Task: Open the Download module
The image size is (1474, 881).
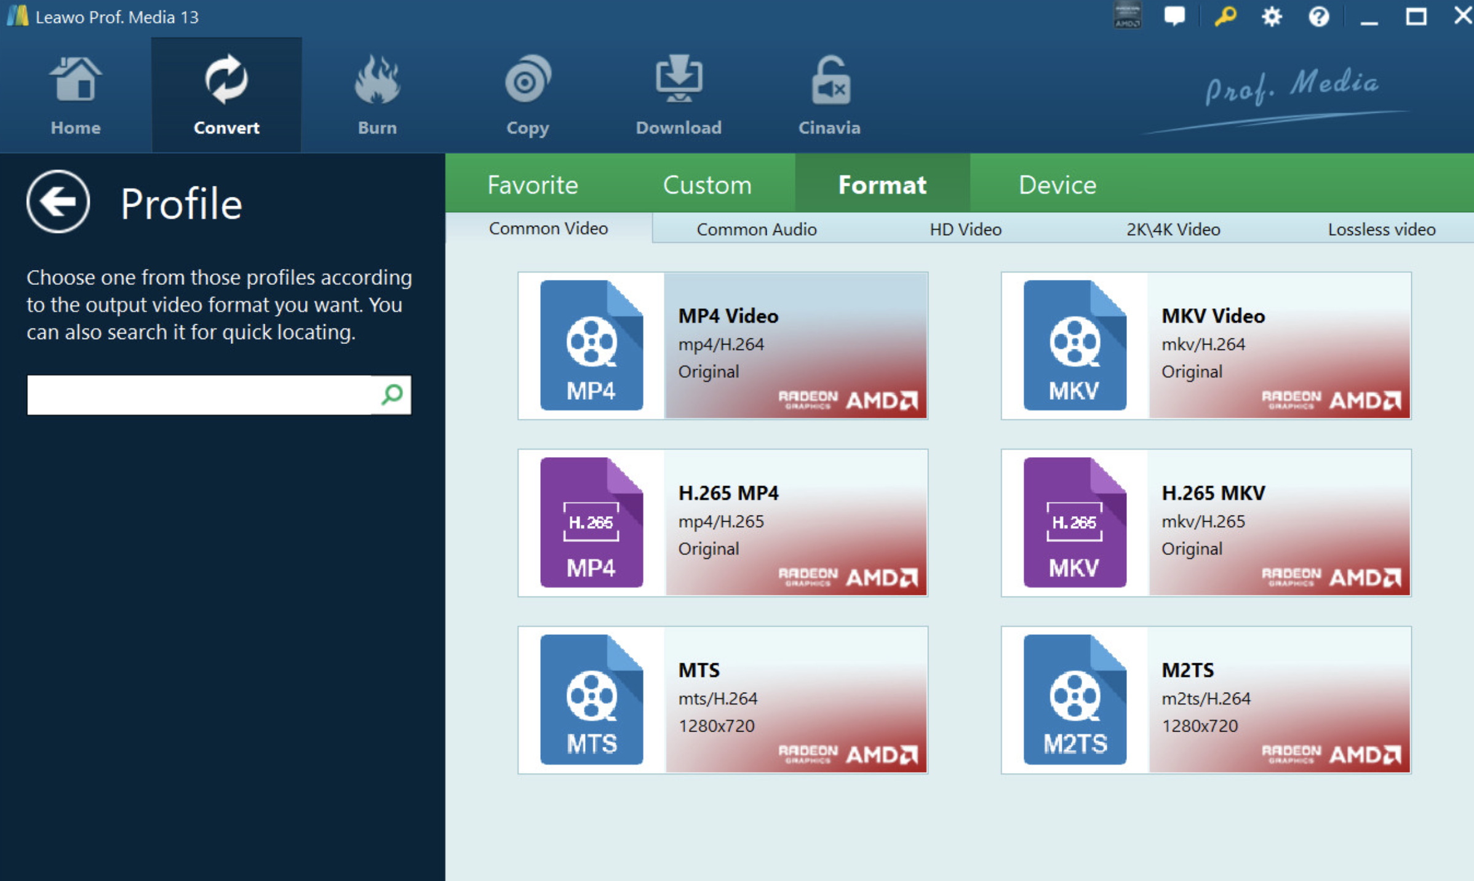Action: click(679, 95)
